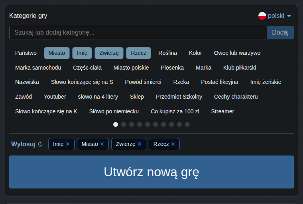
Task: Click Utwórz nową grę button
Action: (x=151, y=172)
